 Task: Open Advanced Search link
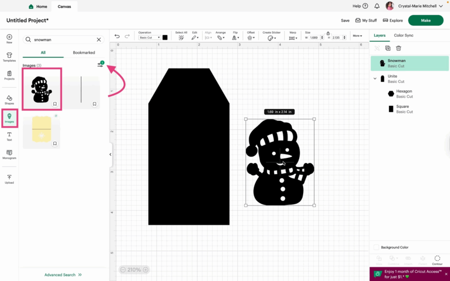63,275
